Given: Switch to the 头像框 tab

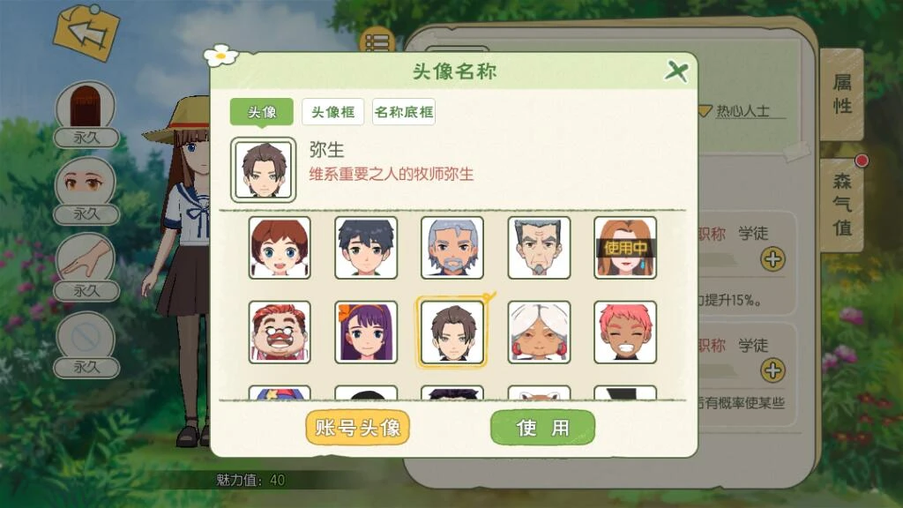Looking at the screenshot, I should point(332,112).
